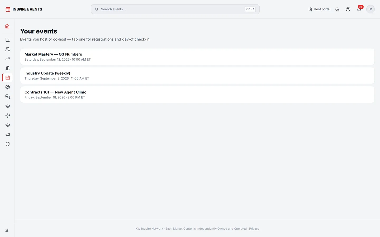The height and width of the screenshot is (237, 380).
Task: Open the Contracts 101 — New Agent Clinic event
Action: [197, 95]
